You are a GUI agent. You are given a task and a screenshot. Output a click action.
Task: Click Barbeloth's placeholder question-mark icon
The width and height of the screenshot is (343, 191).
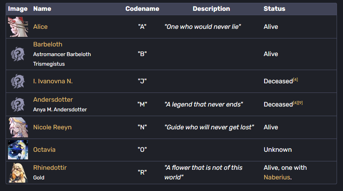tap(18, 54)
